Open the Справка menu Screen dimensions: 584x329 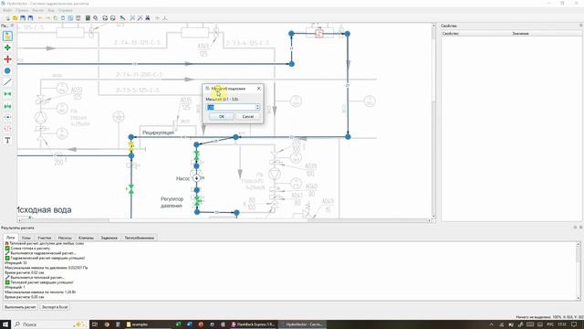click(x=65, y=10)
